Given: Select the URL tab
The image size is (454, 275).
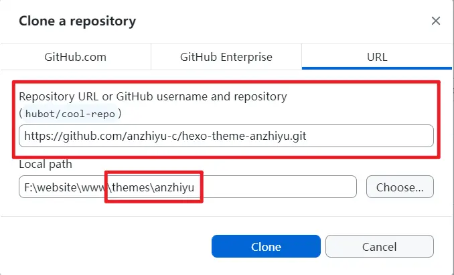Looking at the screenshot, I should (377, 57).
